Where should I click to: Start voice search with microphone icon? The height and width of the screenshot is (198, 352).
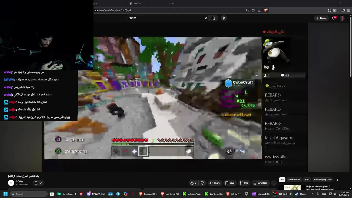224,18
